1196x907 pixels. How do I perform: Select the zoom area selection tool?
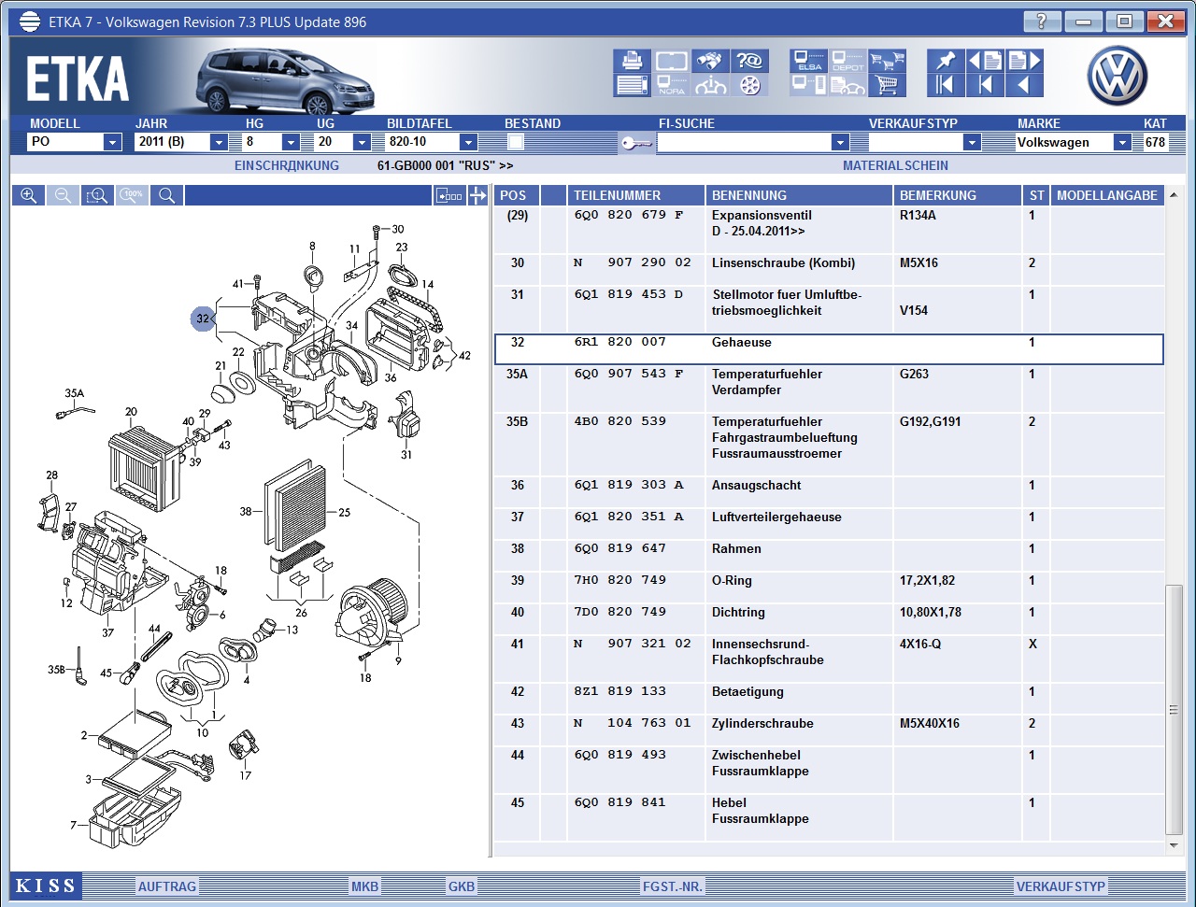(x=96, y=195)
